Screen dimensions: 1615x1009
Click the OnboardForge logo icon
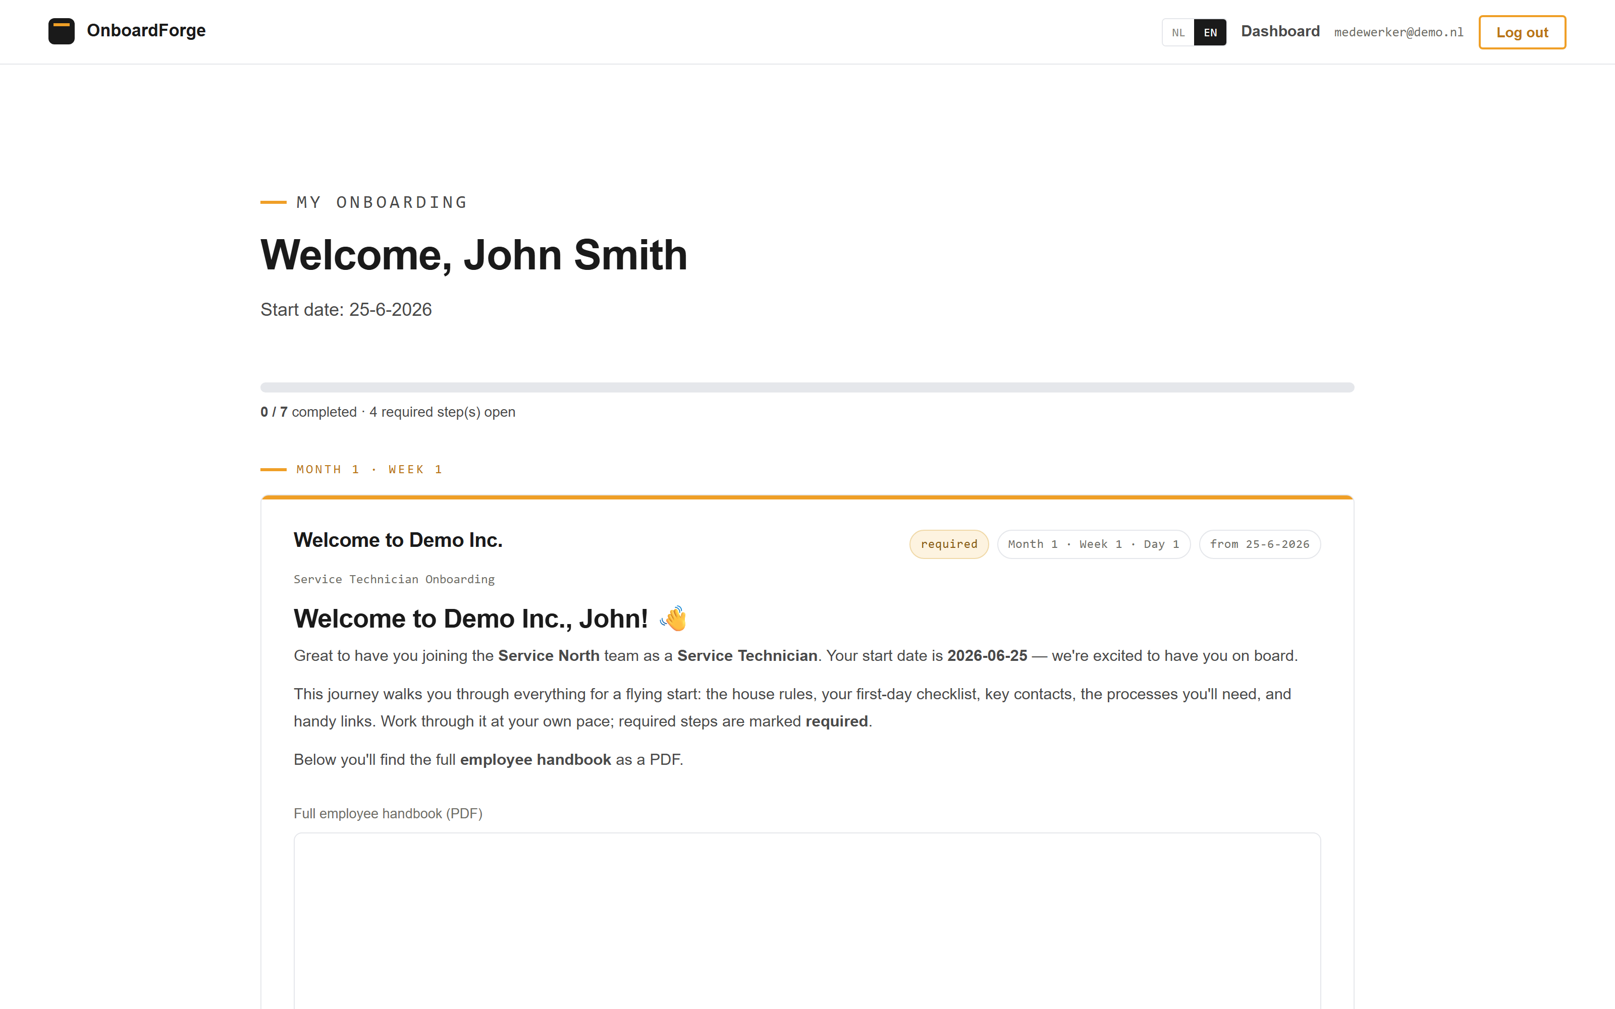[x=62, y=31]
